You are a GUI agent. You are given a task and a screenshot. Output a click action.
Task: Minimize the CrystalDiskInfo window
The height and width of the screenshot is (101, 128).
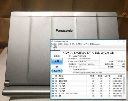tap(113, 41)
